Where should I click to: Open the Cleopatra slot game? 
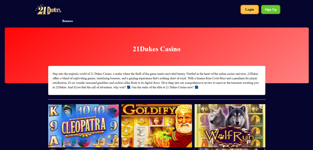point(83,126)
